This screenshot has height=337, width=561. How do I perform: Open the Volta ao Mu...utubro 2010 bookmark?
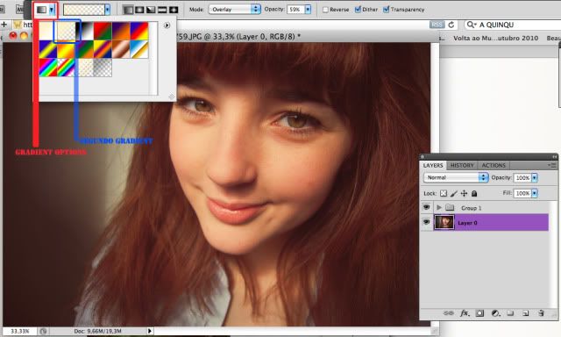495,38
